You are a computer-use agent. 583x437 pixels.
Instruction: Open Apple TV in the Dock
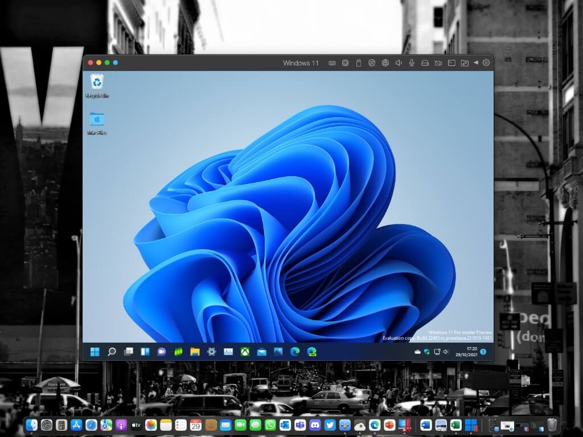(x=136, y=424)
